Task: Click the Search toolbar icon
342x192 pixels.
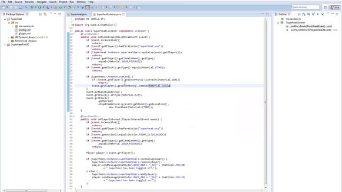Action: point(74,7)
